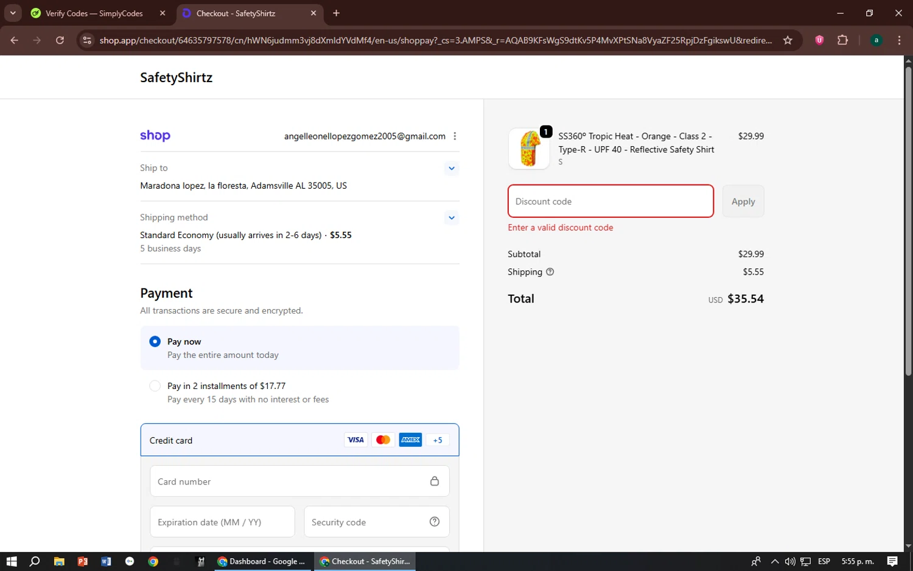Close the Checkout - SafetyShirtz tab
This screenshot has width=913, height=571.
click(x=313, y=13)
